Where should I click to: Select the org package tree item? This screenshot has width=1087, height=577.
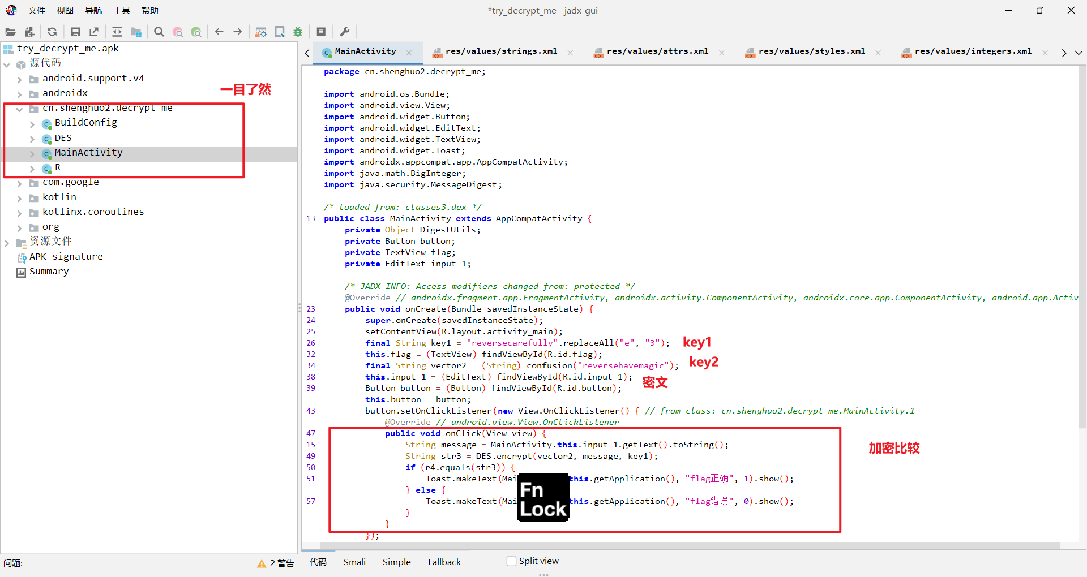[51, 227]
